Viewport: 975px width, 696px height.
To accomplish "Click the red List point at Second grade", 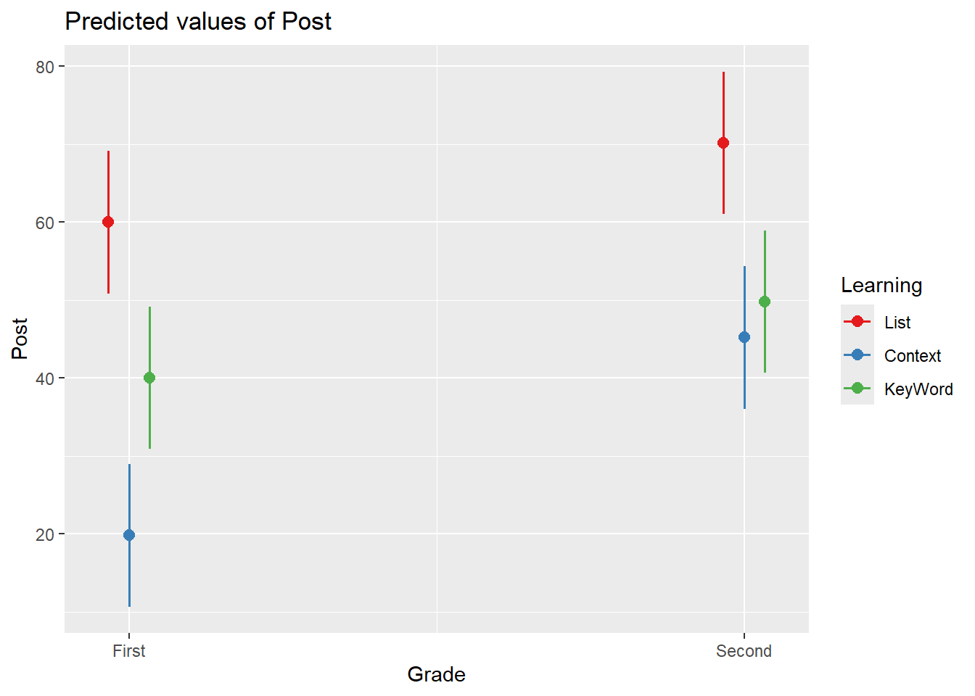I will point(723,143).
